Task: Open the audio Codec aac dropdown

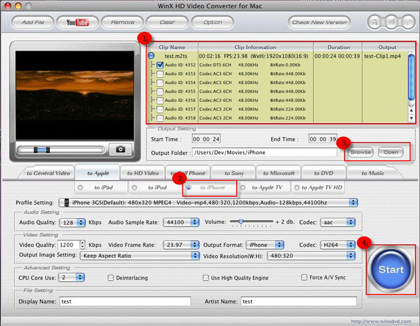Action: tap(338, 222)
